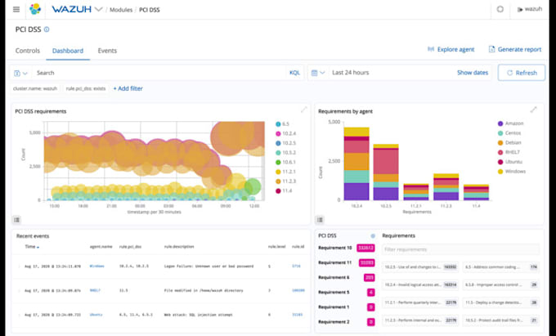Expand the Ubuntu event row
Screen dimensions: 556x336
(19, 315)
